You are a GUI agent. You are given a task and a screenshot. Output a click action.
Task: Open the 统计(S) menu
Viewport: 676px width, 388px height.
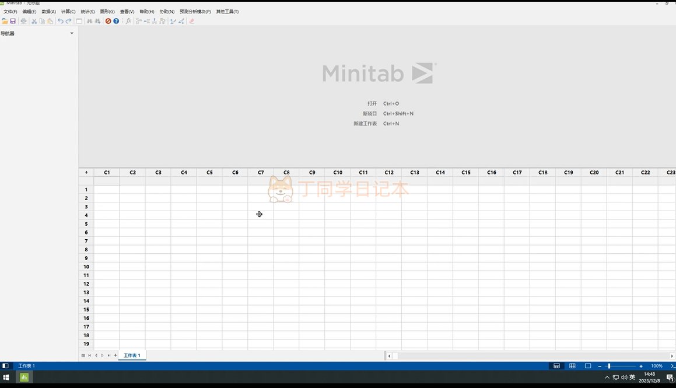pos(87,12)
